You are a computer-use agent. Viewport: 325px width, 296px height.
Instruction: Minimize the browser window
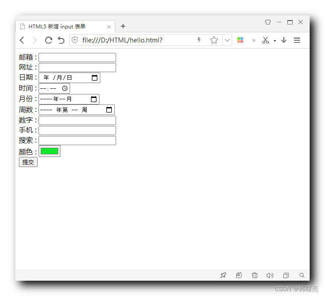click(x=279, y=22)
